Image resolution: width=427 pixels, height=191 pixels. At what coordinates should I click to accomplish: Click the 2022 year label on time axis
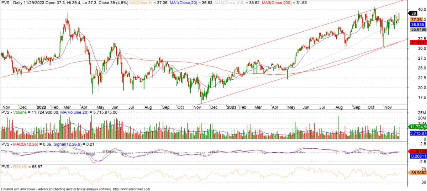pyautogui.click(x=41, y=107)
